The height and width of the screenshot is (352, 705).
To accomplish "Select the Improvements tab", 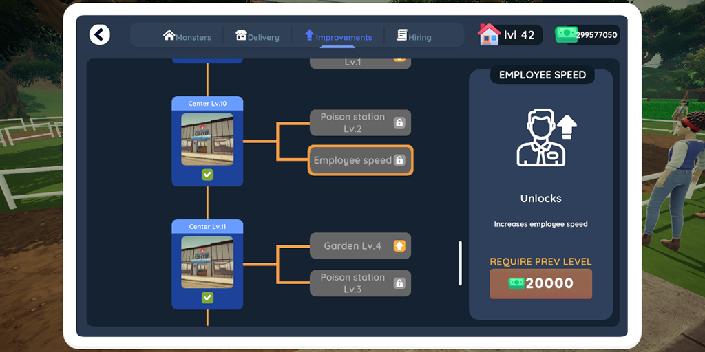I will pos(338,36).
